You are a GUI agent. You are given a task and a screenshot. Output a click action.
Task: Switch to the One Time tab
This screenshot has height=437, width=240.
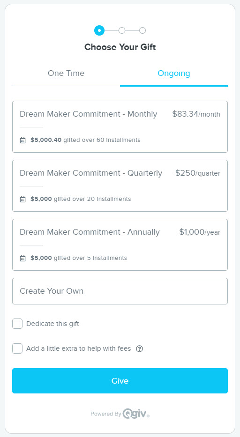tap(66, 74)
